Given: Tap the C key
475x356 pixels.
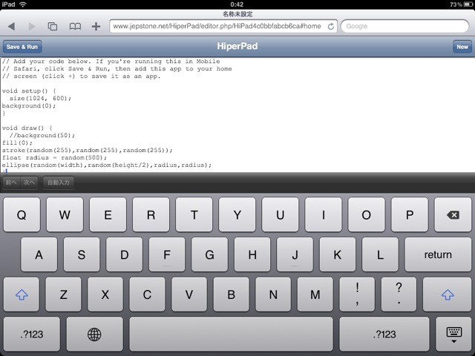Looking at the screenshot, I should (147, 294).
